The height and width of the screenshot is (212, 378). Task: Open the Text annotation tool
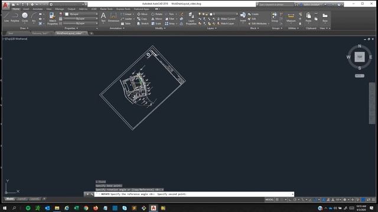point(103,18)
